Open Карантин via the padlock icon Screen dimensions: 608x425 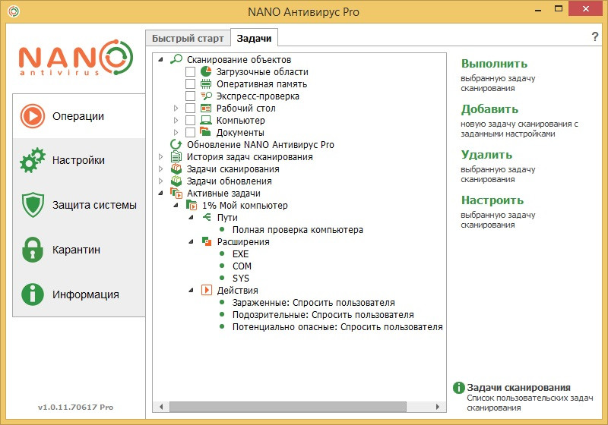[33, 250]
